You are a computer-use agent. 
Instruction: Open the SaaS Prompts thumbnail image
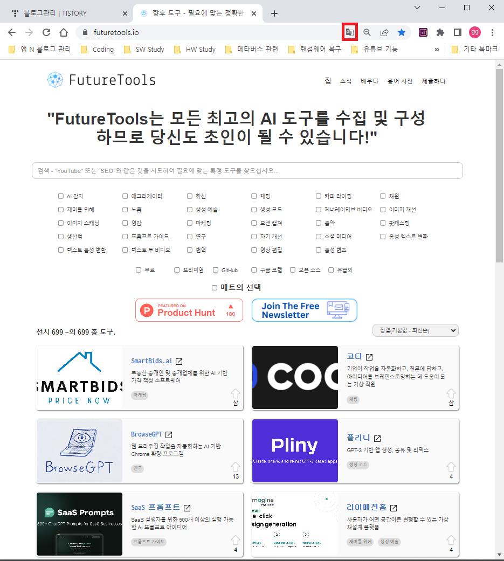point(79,524)
